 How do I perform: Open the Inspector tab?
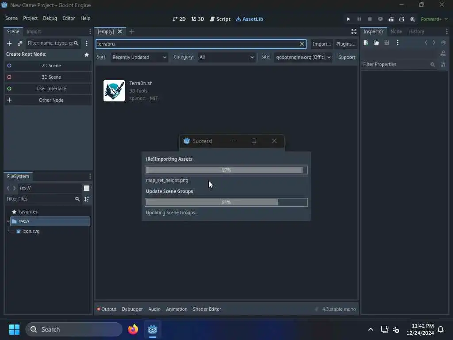(373, 31)
